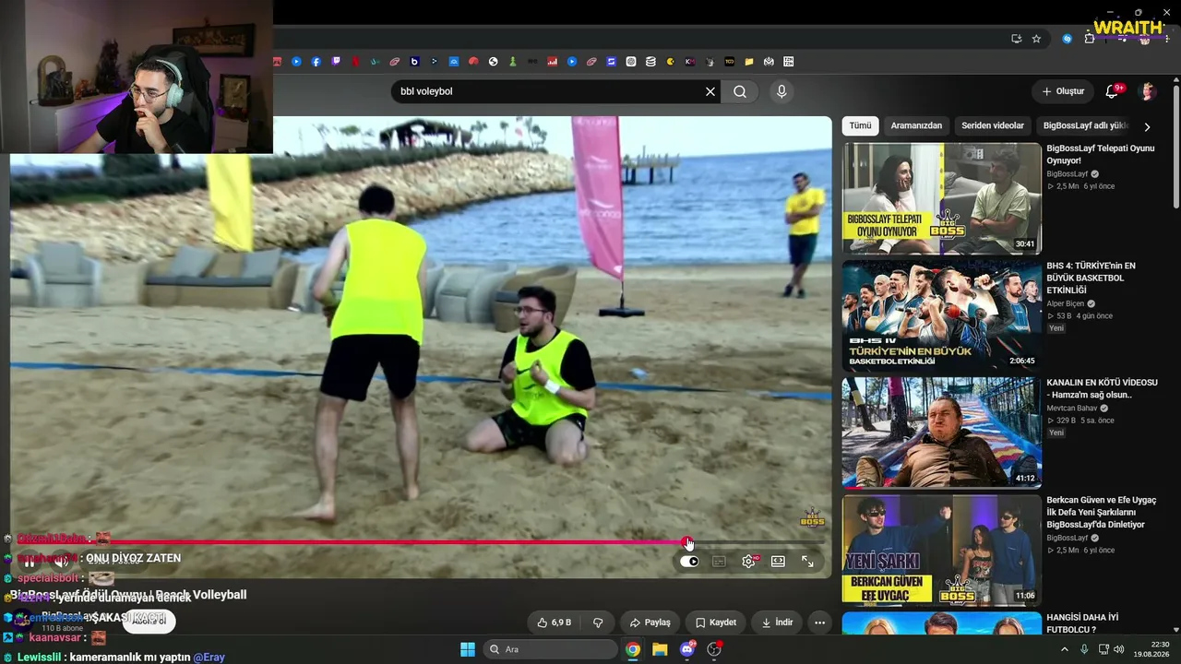Image resolution: width=1181 pixels, height=664 pixels.
Task: Open the Alper Biçen channel name
Action: (1066, 303)
